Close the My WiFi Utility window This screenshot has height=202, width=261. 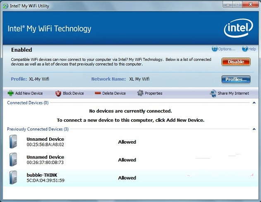250,5
